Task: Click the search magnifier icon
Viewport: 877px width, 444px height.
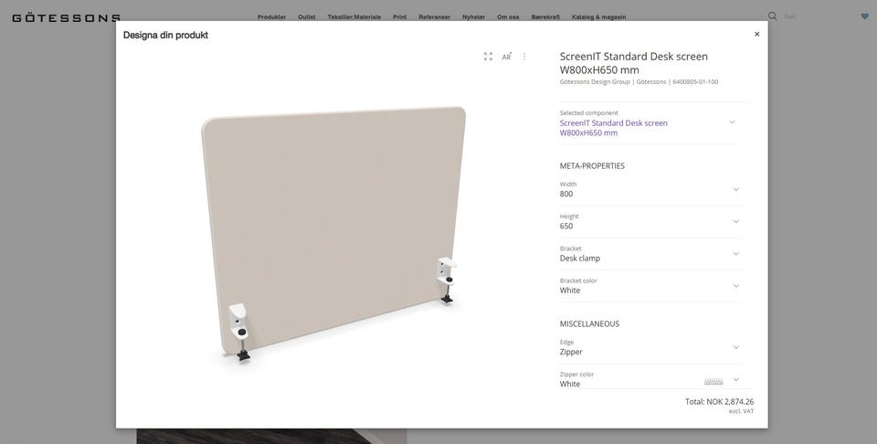Action: pos(773,16)
